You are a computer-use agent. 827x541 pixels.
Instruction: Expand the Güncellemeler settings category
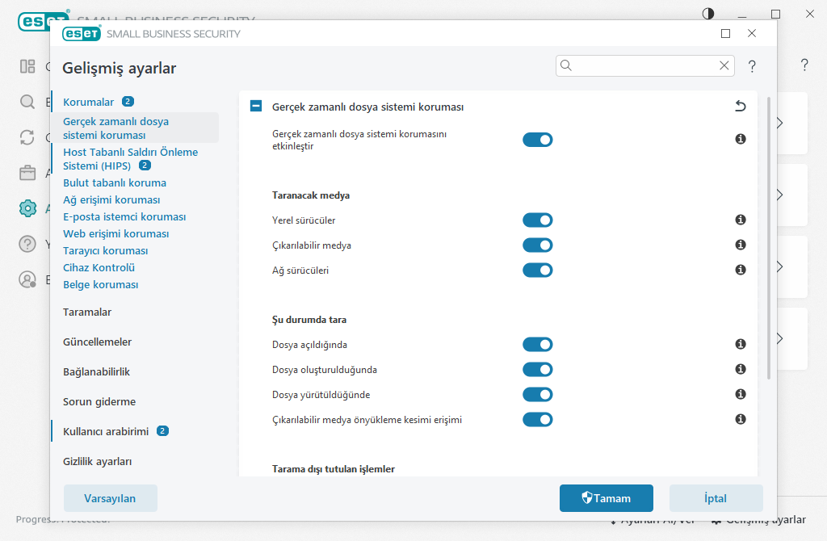(x=97, y=342)
